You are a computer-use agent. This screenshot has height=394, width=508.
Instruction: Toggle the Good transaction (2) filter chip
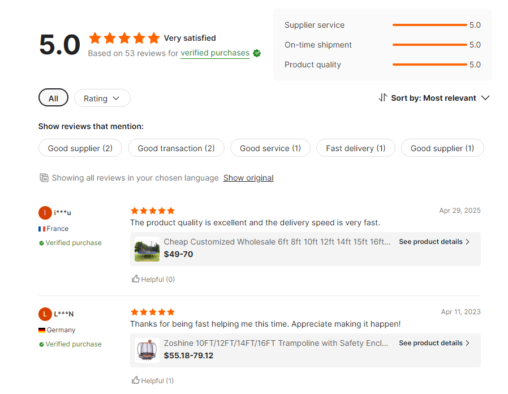tap(176, 148)
